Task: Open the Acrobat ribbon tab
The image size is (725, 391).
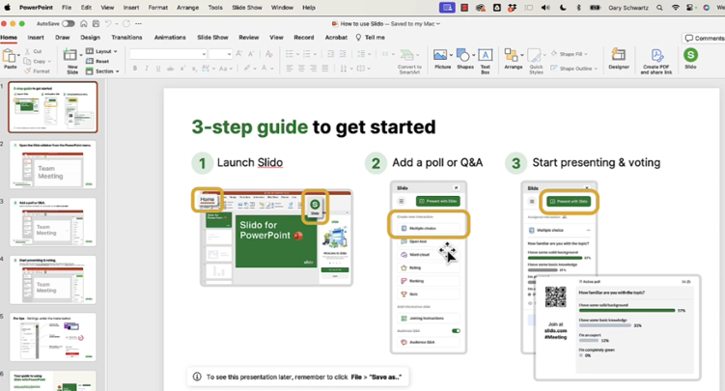Action: (x=336, y=38)
